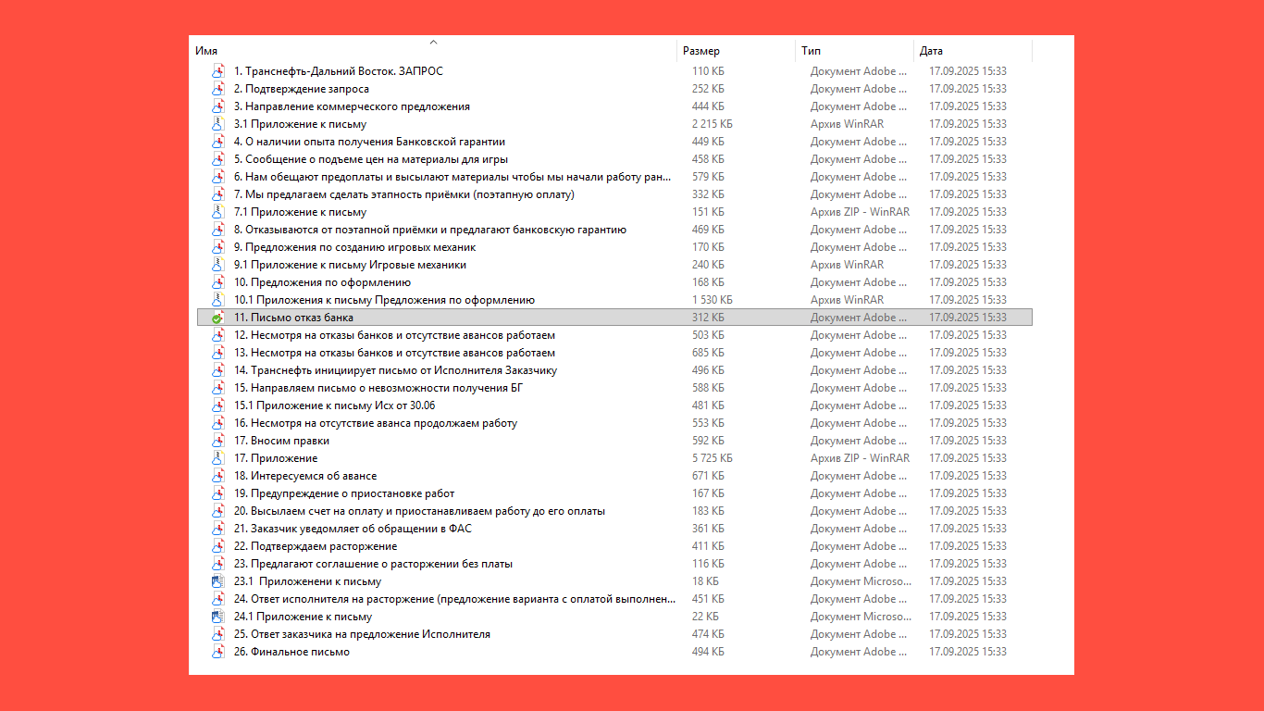Select the PDF icon of "24. Ответ исполнителя на расторжение"
The width and height of the screenshot is (1264, 711).
(x=217, y=599)
